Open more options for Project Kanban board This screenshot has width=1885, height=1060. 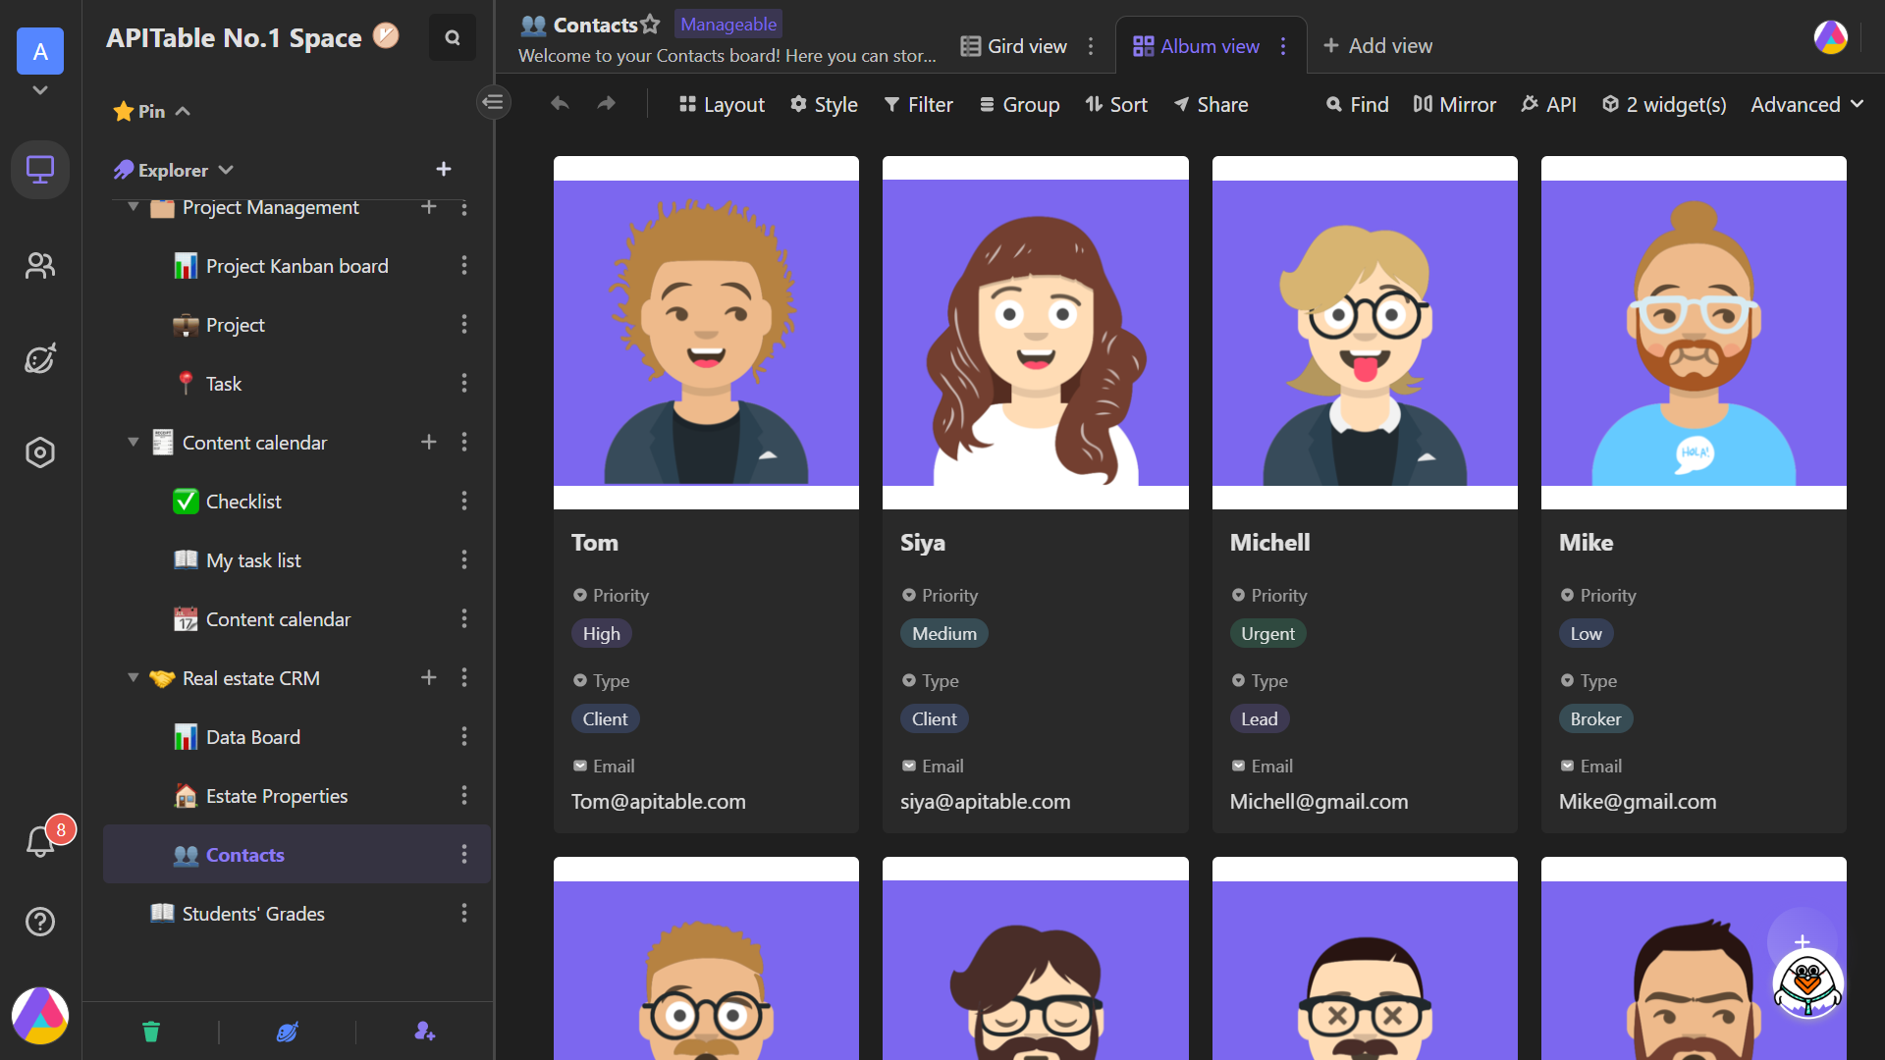tap(464, 266)
